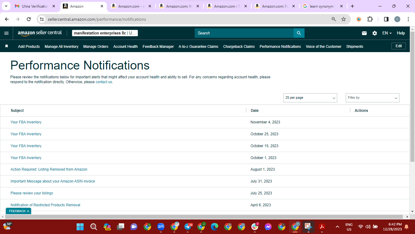Viewport: 415px width, 234px height.
Task: Click the bookmark icon beside Add Products
Action: pos(6,46)
